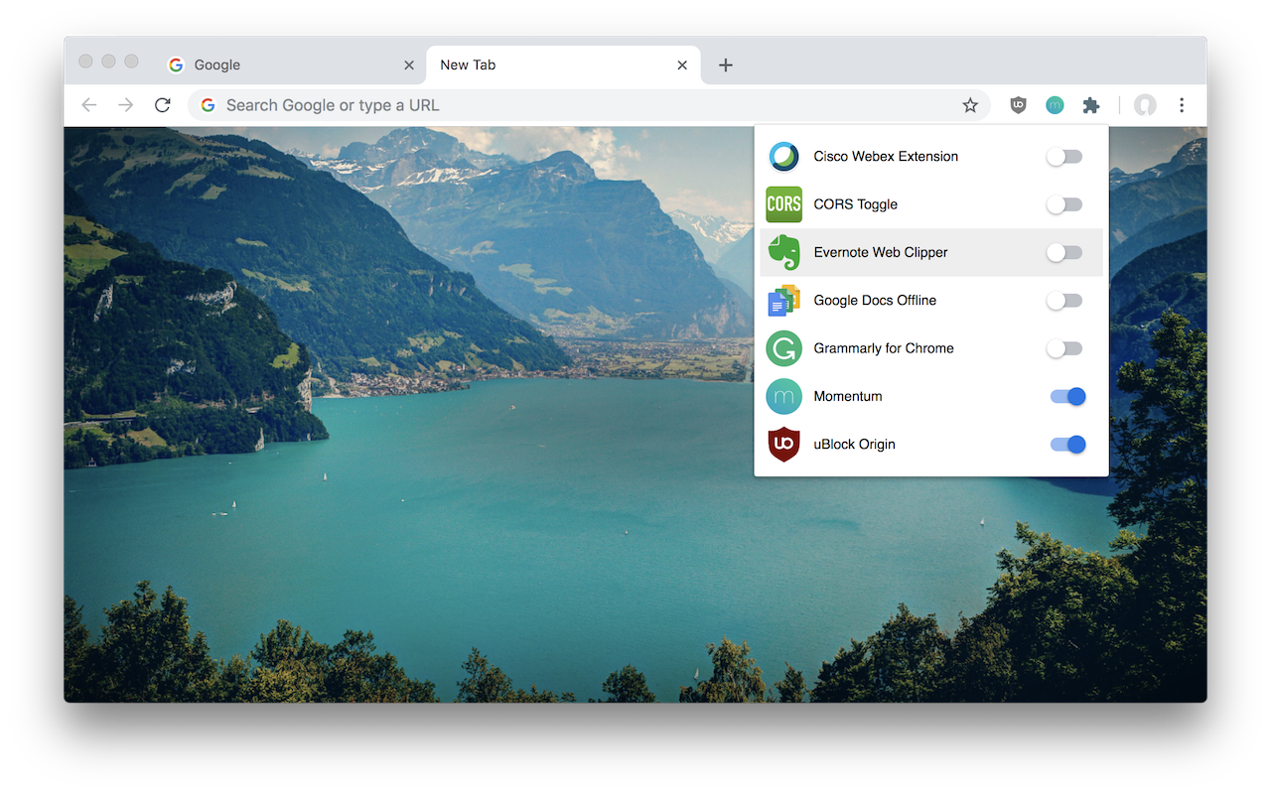Click the Google icon in the address bar
The image size is (1271, 794).
208,105
